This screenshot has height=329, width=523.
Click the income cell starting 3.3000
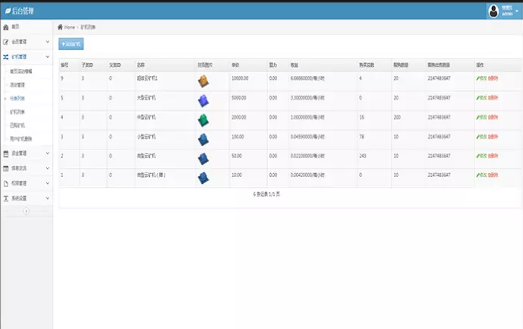(x=307, y=98)
